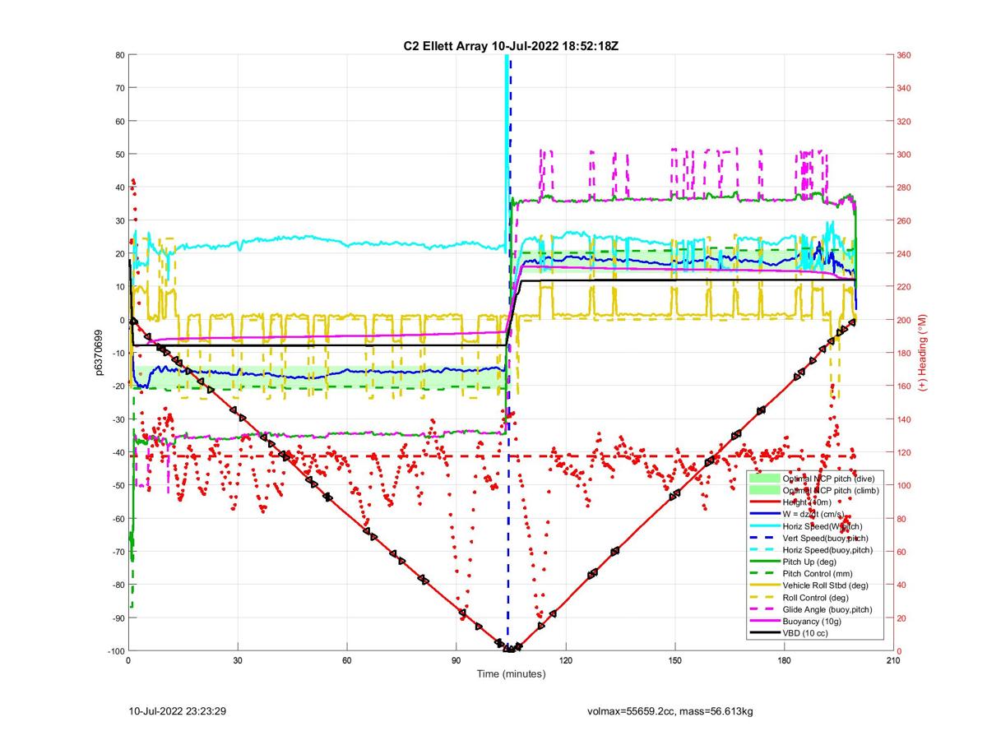The height and width of the screenshot is (731, 987).
Task: Click x-axis tick label '90'
Action: (456, 660)
